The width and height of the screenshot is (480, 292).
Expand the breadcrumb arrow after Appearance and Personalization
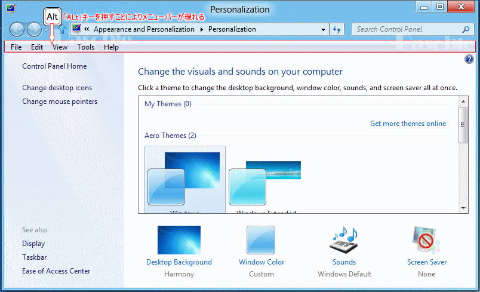tap(201, 29)
